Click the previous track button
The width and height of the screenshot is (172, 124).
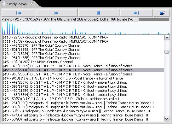tap(18, 13)
